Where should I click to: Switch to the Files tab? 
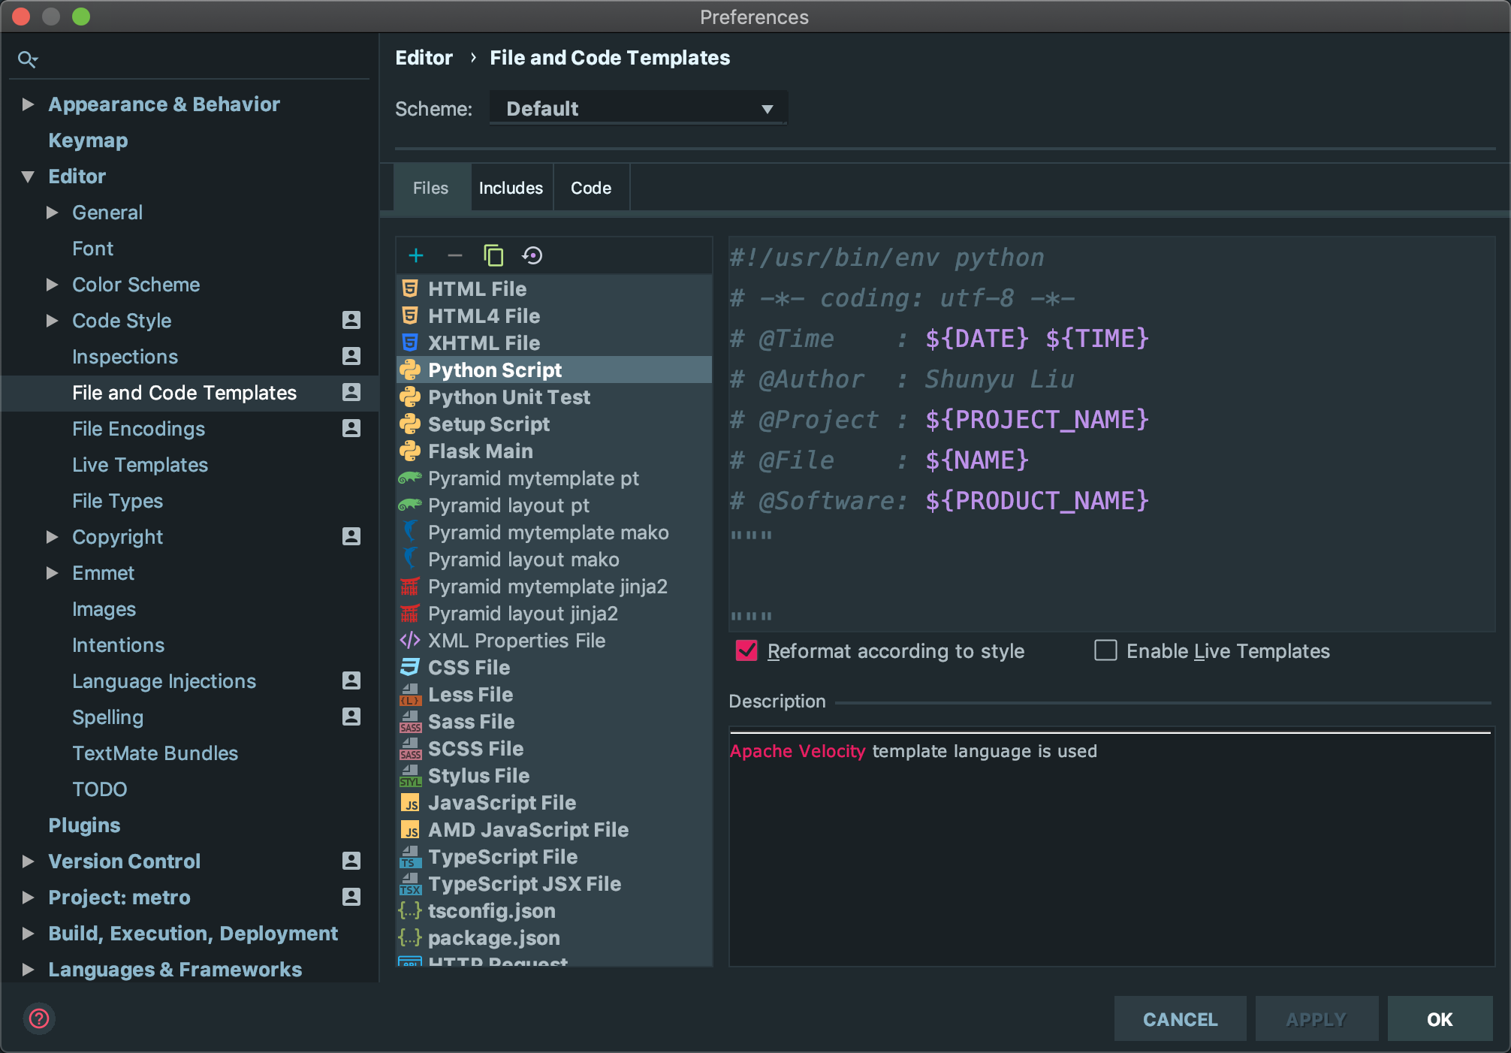(431, 188)
